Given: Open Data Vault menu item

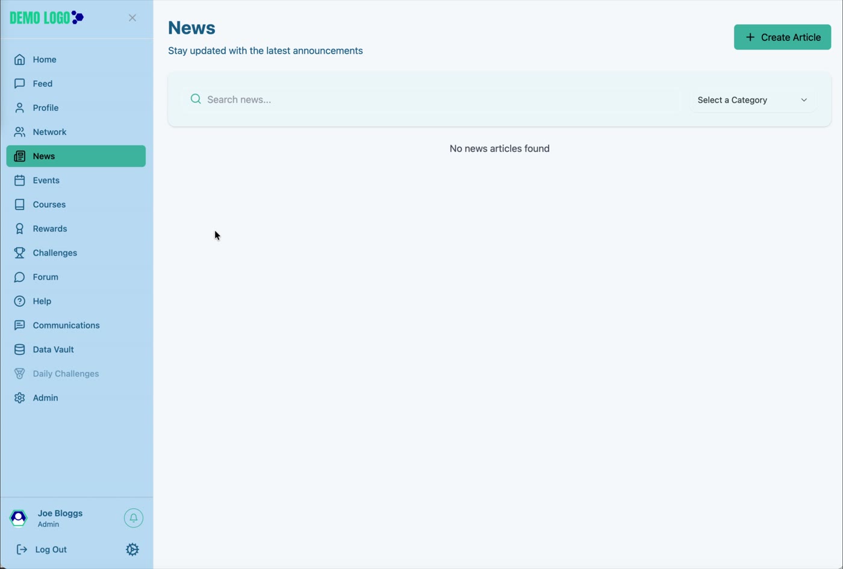Looking at the screenshot, I should tap(76, 350).
